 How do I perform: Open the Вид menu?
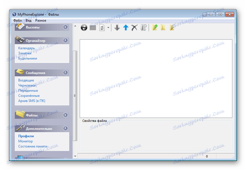click(28, 21)
